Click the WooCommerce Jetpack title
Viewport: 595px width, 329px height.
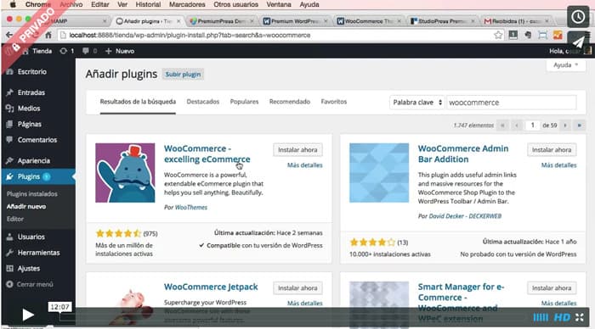(x=211, y=287)
